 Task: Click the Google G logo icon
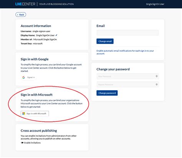tap(23, 77)
